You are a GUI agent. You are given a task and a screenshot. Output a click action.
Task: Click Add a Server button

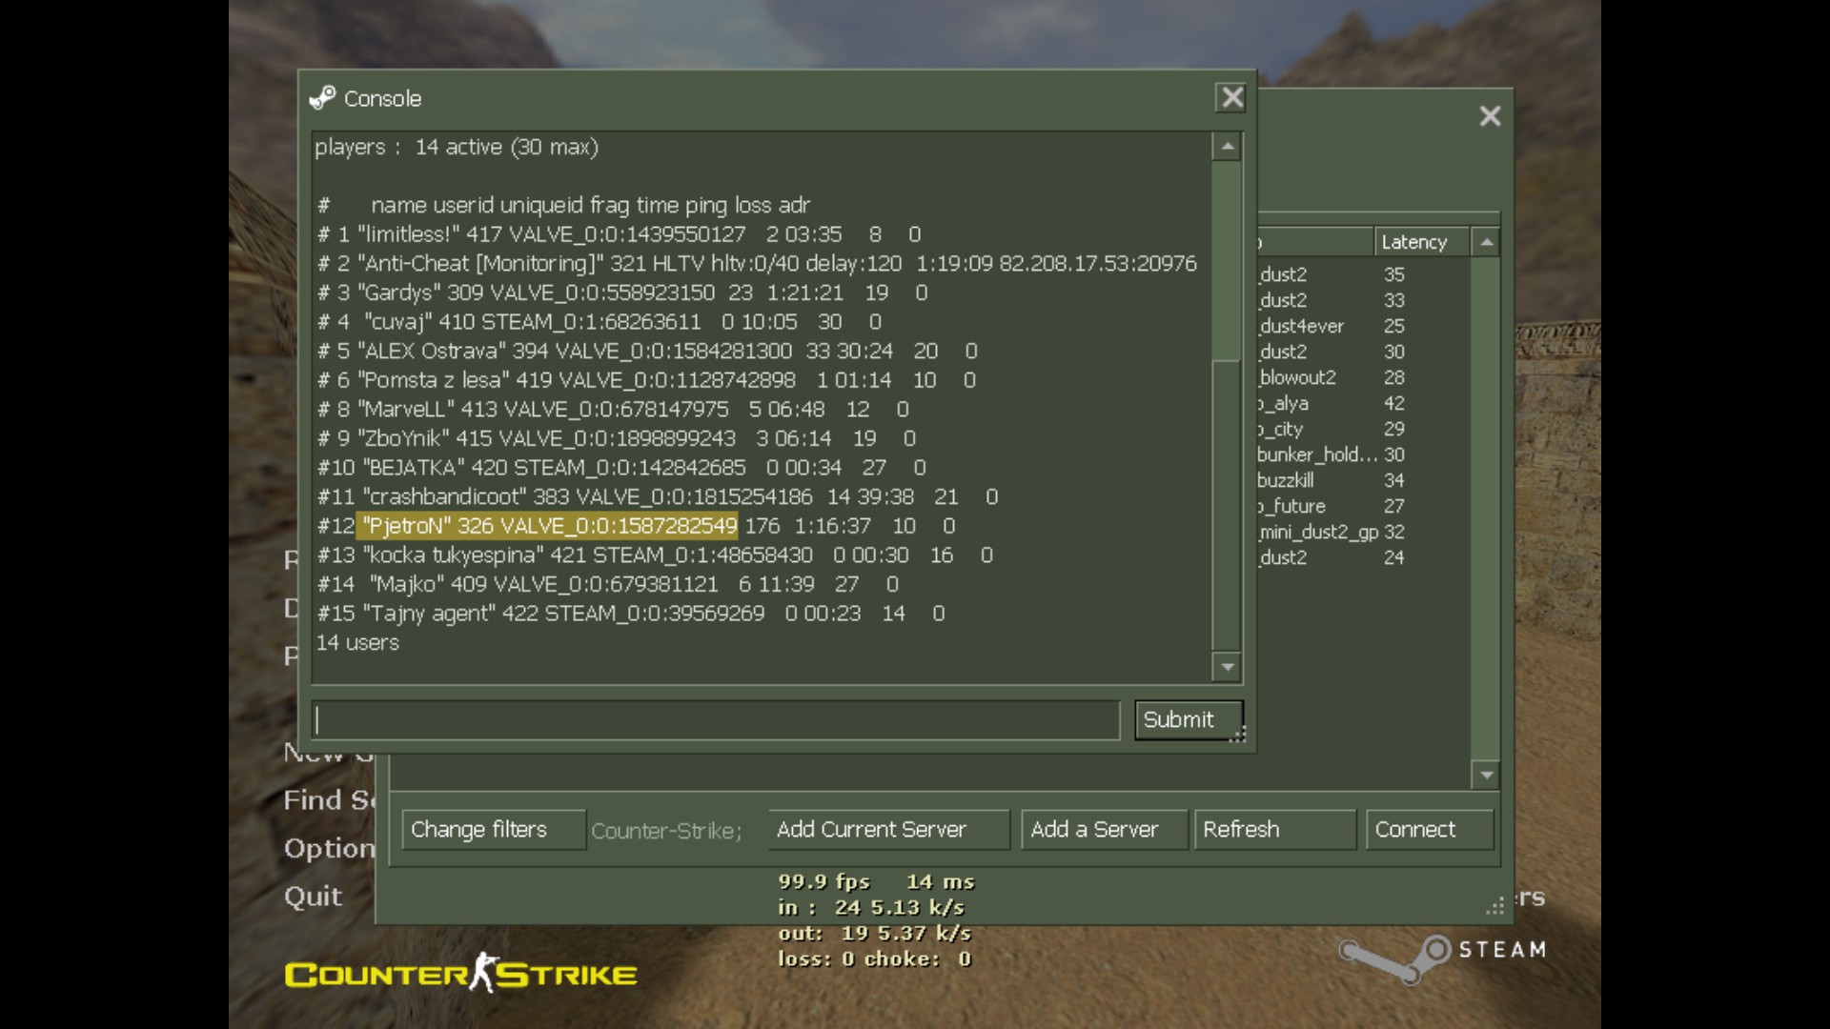[x=1104, y=830]
